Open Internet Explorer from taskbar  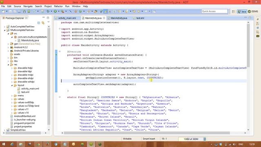[x=12, y=144]
